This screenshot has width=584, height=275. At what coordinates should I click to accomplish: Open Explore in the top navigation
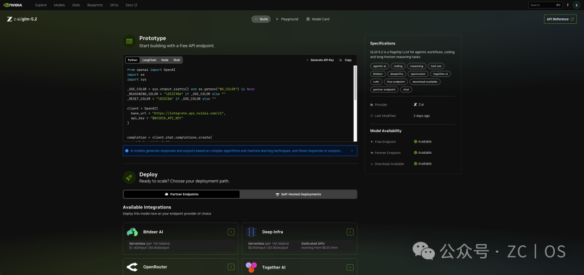coord(41,5)
